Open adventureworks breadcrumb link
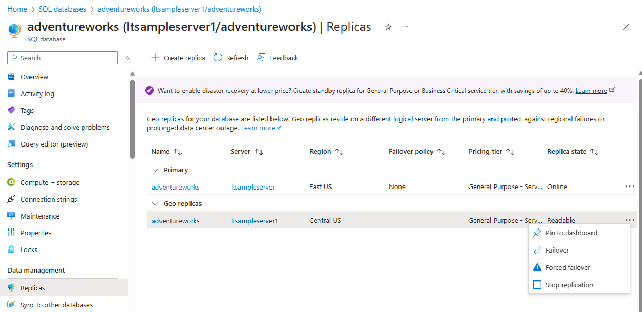The height and width of the screenshot is (312, 642). [x=179, y=9]
